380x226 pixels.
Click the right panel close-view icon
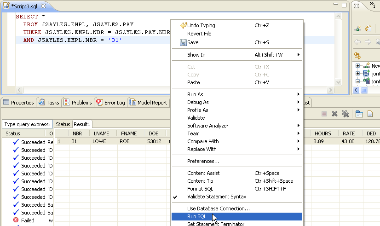tap(357, 6)
